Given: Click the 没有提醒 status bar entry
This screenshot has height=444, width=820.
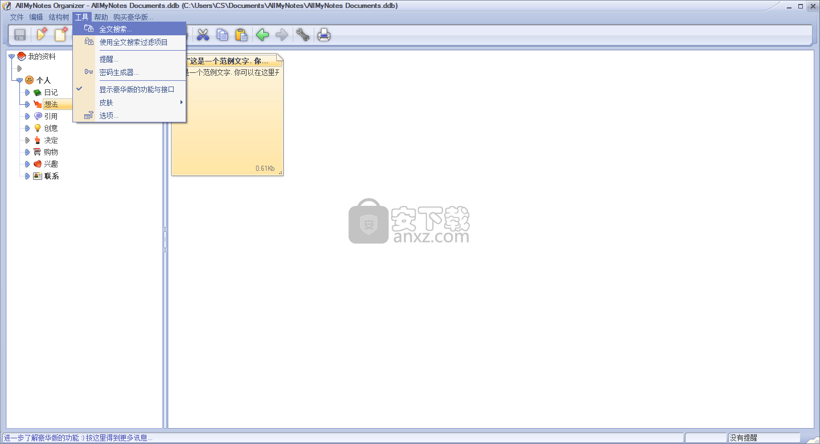Looking at the screenshot, I should (744, 438).
